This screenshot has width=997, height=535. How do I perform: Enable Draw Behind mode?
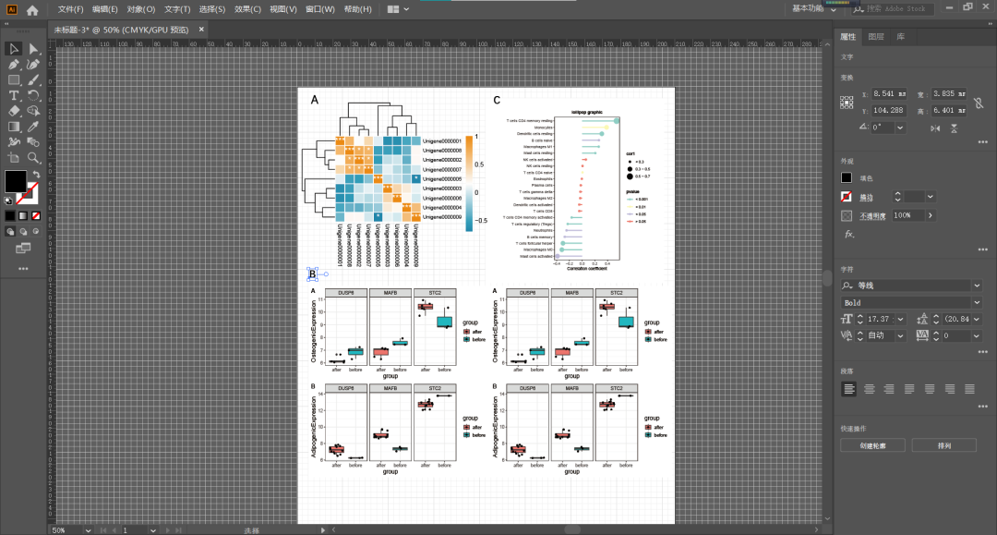23,232
